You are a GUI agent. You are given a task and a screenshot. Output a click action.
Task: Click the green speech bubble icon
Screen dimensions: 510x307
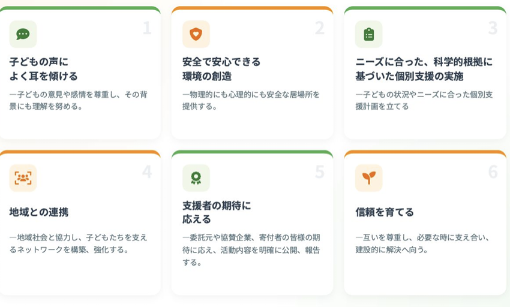[23, 34]
